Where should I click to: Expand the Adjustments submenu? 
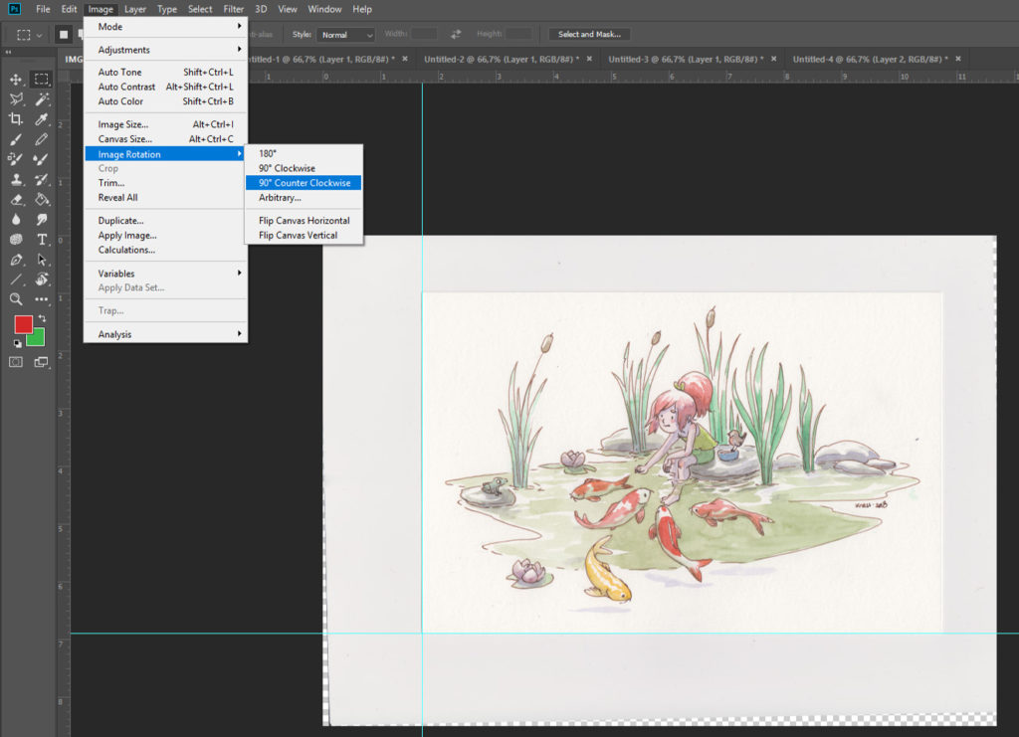pos(166,50)
